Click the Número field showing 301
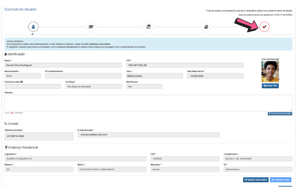This screenshot has width=297, height=191. coord(39,169)
